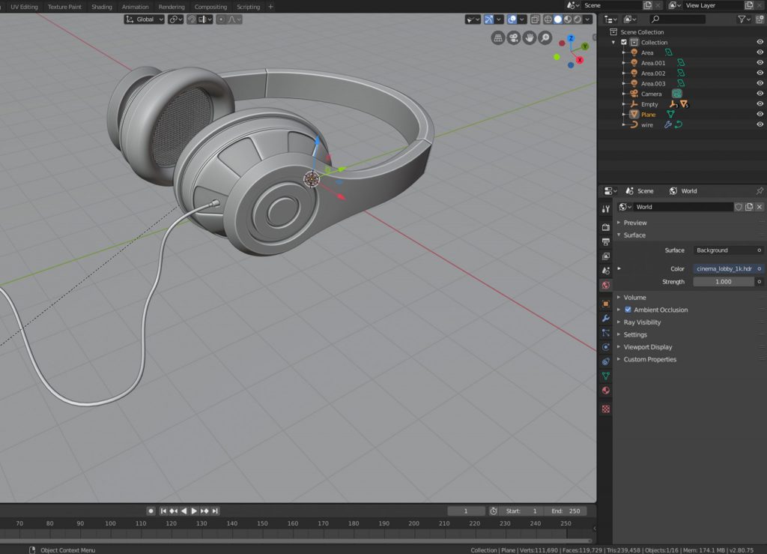Disable the Ambient Occlusion checkbox
This screenshot has height=554, width=767.
click(628, 310)
